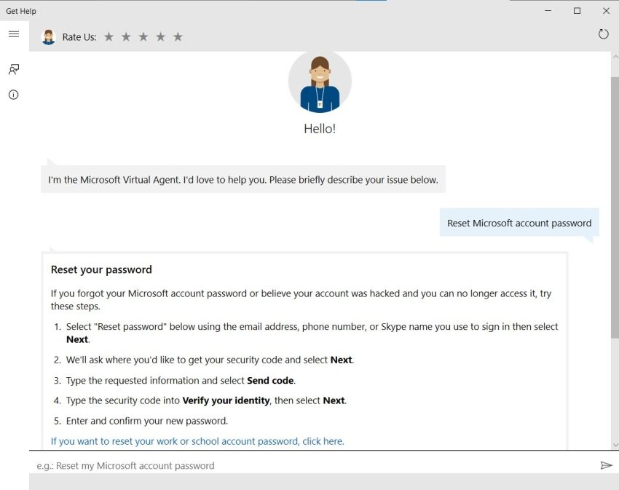The image size is (619, 490).
Task: Rate with the fourth star
Action: click(161, 36)
